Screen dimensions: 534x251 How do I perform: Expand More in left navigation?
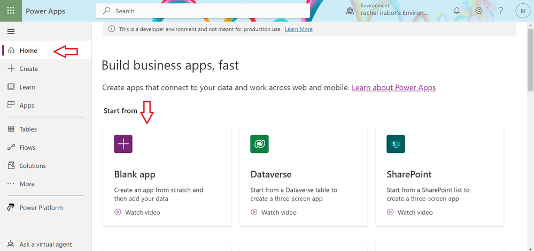(45, 184)
